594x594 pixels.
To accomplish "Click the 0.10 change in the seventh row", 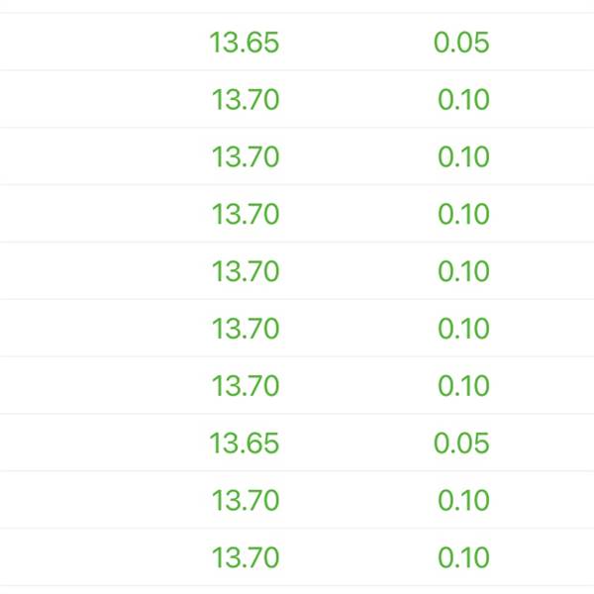I will coord(463,386).
